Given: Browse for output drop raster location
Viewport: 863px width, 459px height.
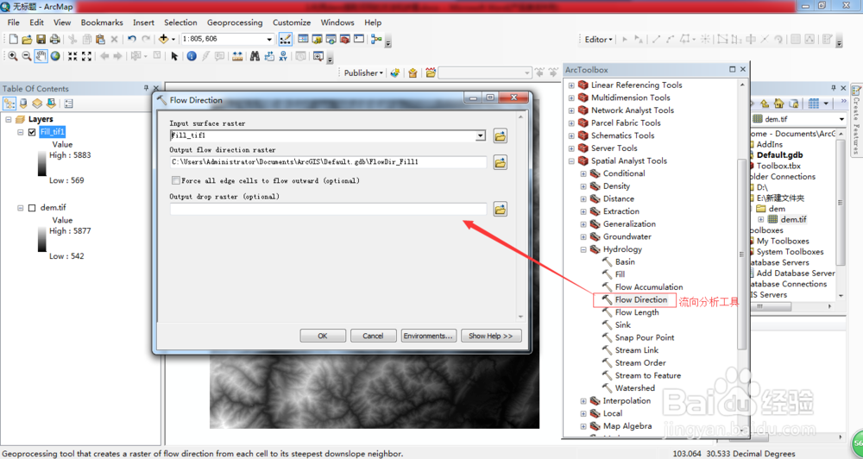Looking at the screenshot, I should pos(501,209).
